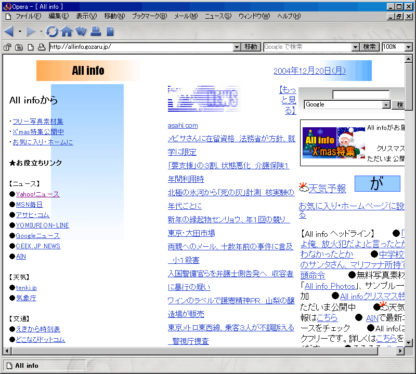Click the Google で検索 toolbar field
The image size is (416, 374).
tap(308, 47)
